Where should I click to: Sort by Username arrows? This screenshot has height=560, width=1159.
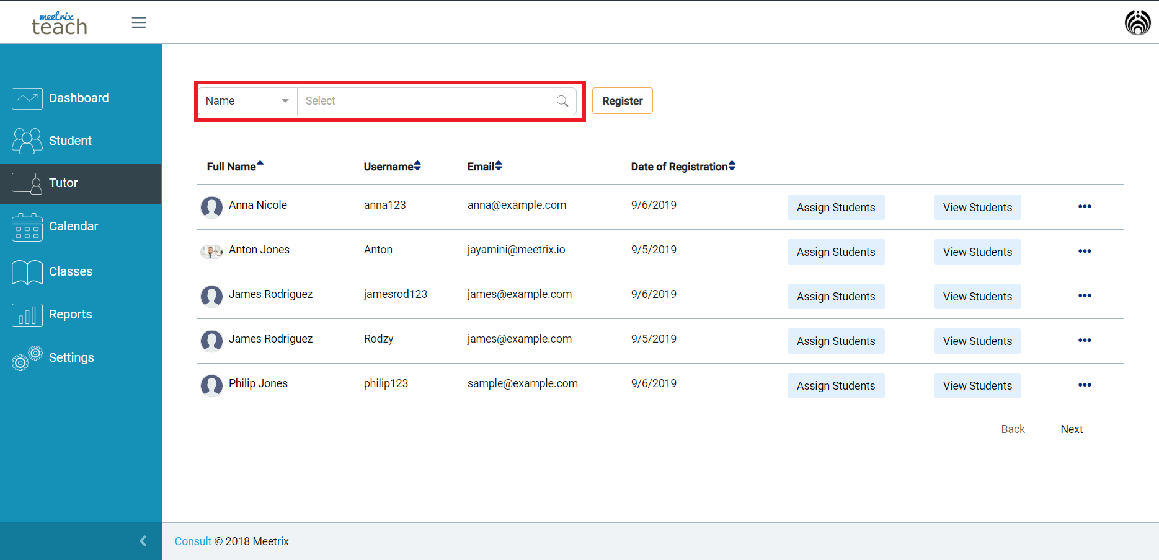click(x=417, y=166)
